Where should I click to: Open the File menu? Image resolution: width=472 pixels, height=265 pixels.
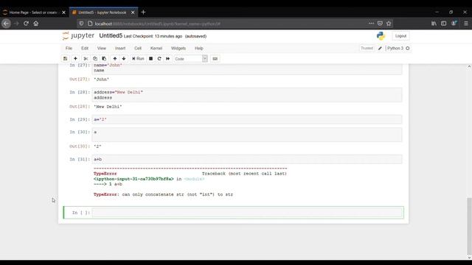pyautogui.click(x=69, y=48)
